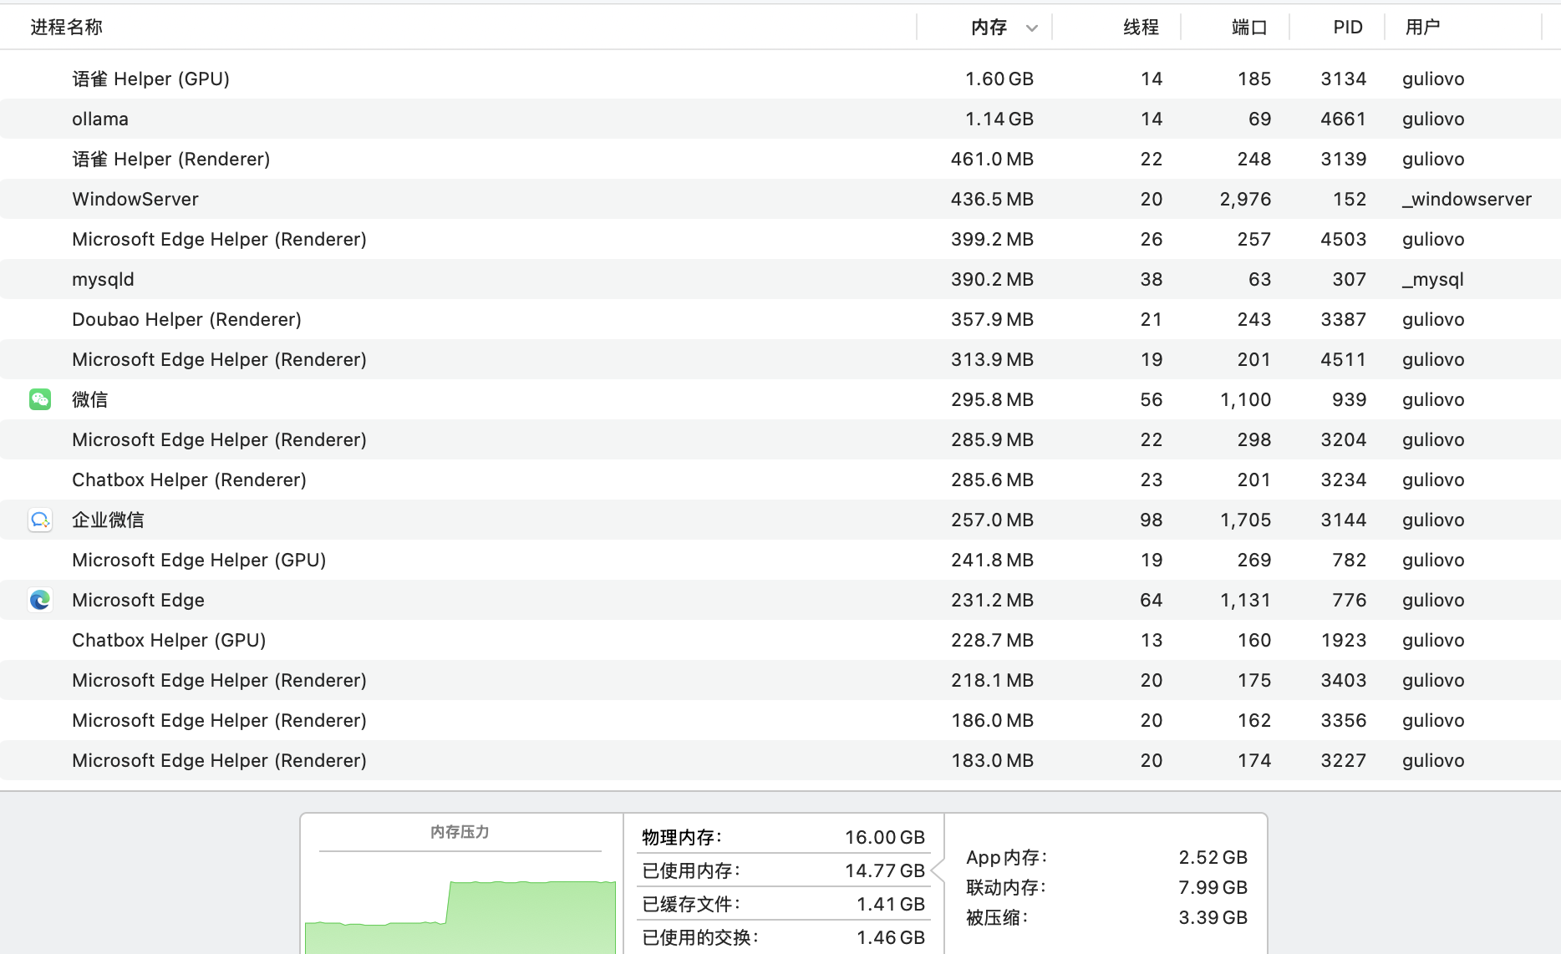Sort by 用户 column header
The image size is (1561, 954).
[x=1422, y=28]
